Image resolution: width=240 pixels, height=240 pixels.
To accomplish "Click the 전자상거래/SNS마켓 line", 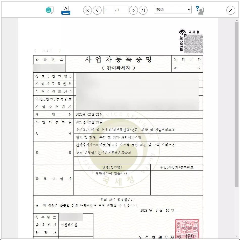I will [125, 145].
